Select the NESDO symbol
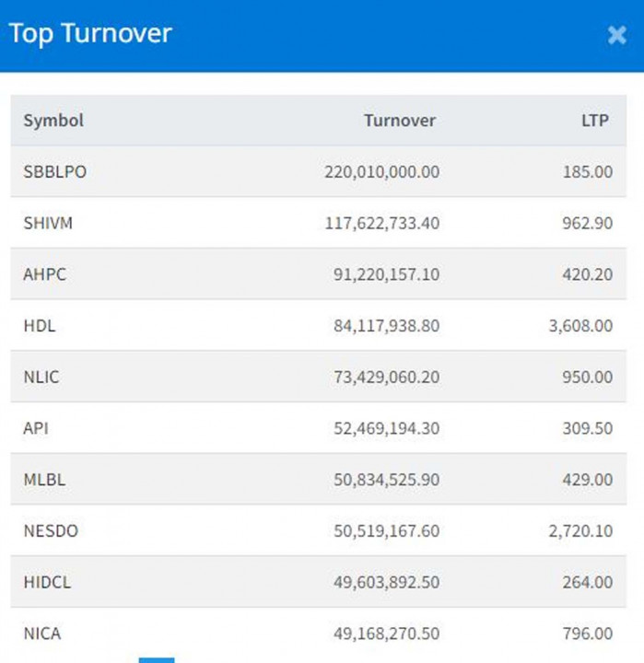This screenshot has height=663, width=644. [x=51, y=531]
